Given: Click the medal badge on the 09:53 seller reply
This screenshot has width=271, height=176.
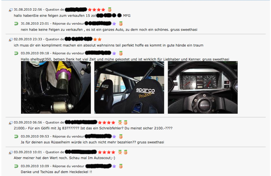Looking at the screenshot, I should coord(121,137).
